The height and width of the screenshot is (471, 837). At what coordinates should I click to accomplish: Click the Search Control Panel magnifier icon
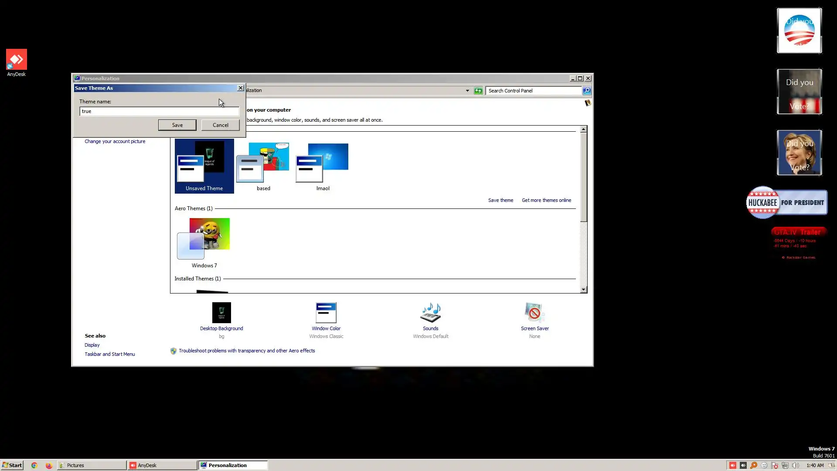point(587,91)
